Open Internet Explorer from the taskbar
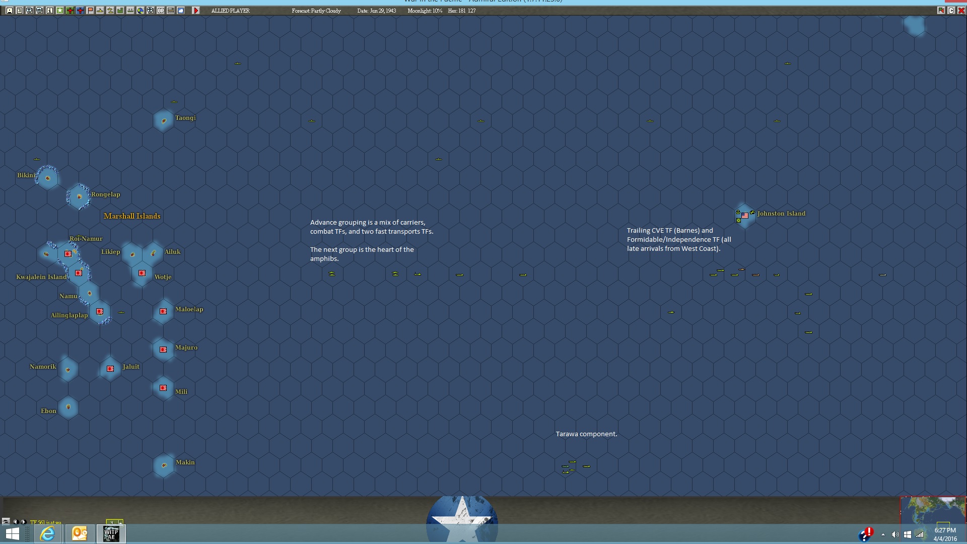The width and height of the screenshot is (967, 544). coord(47,534)
